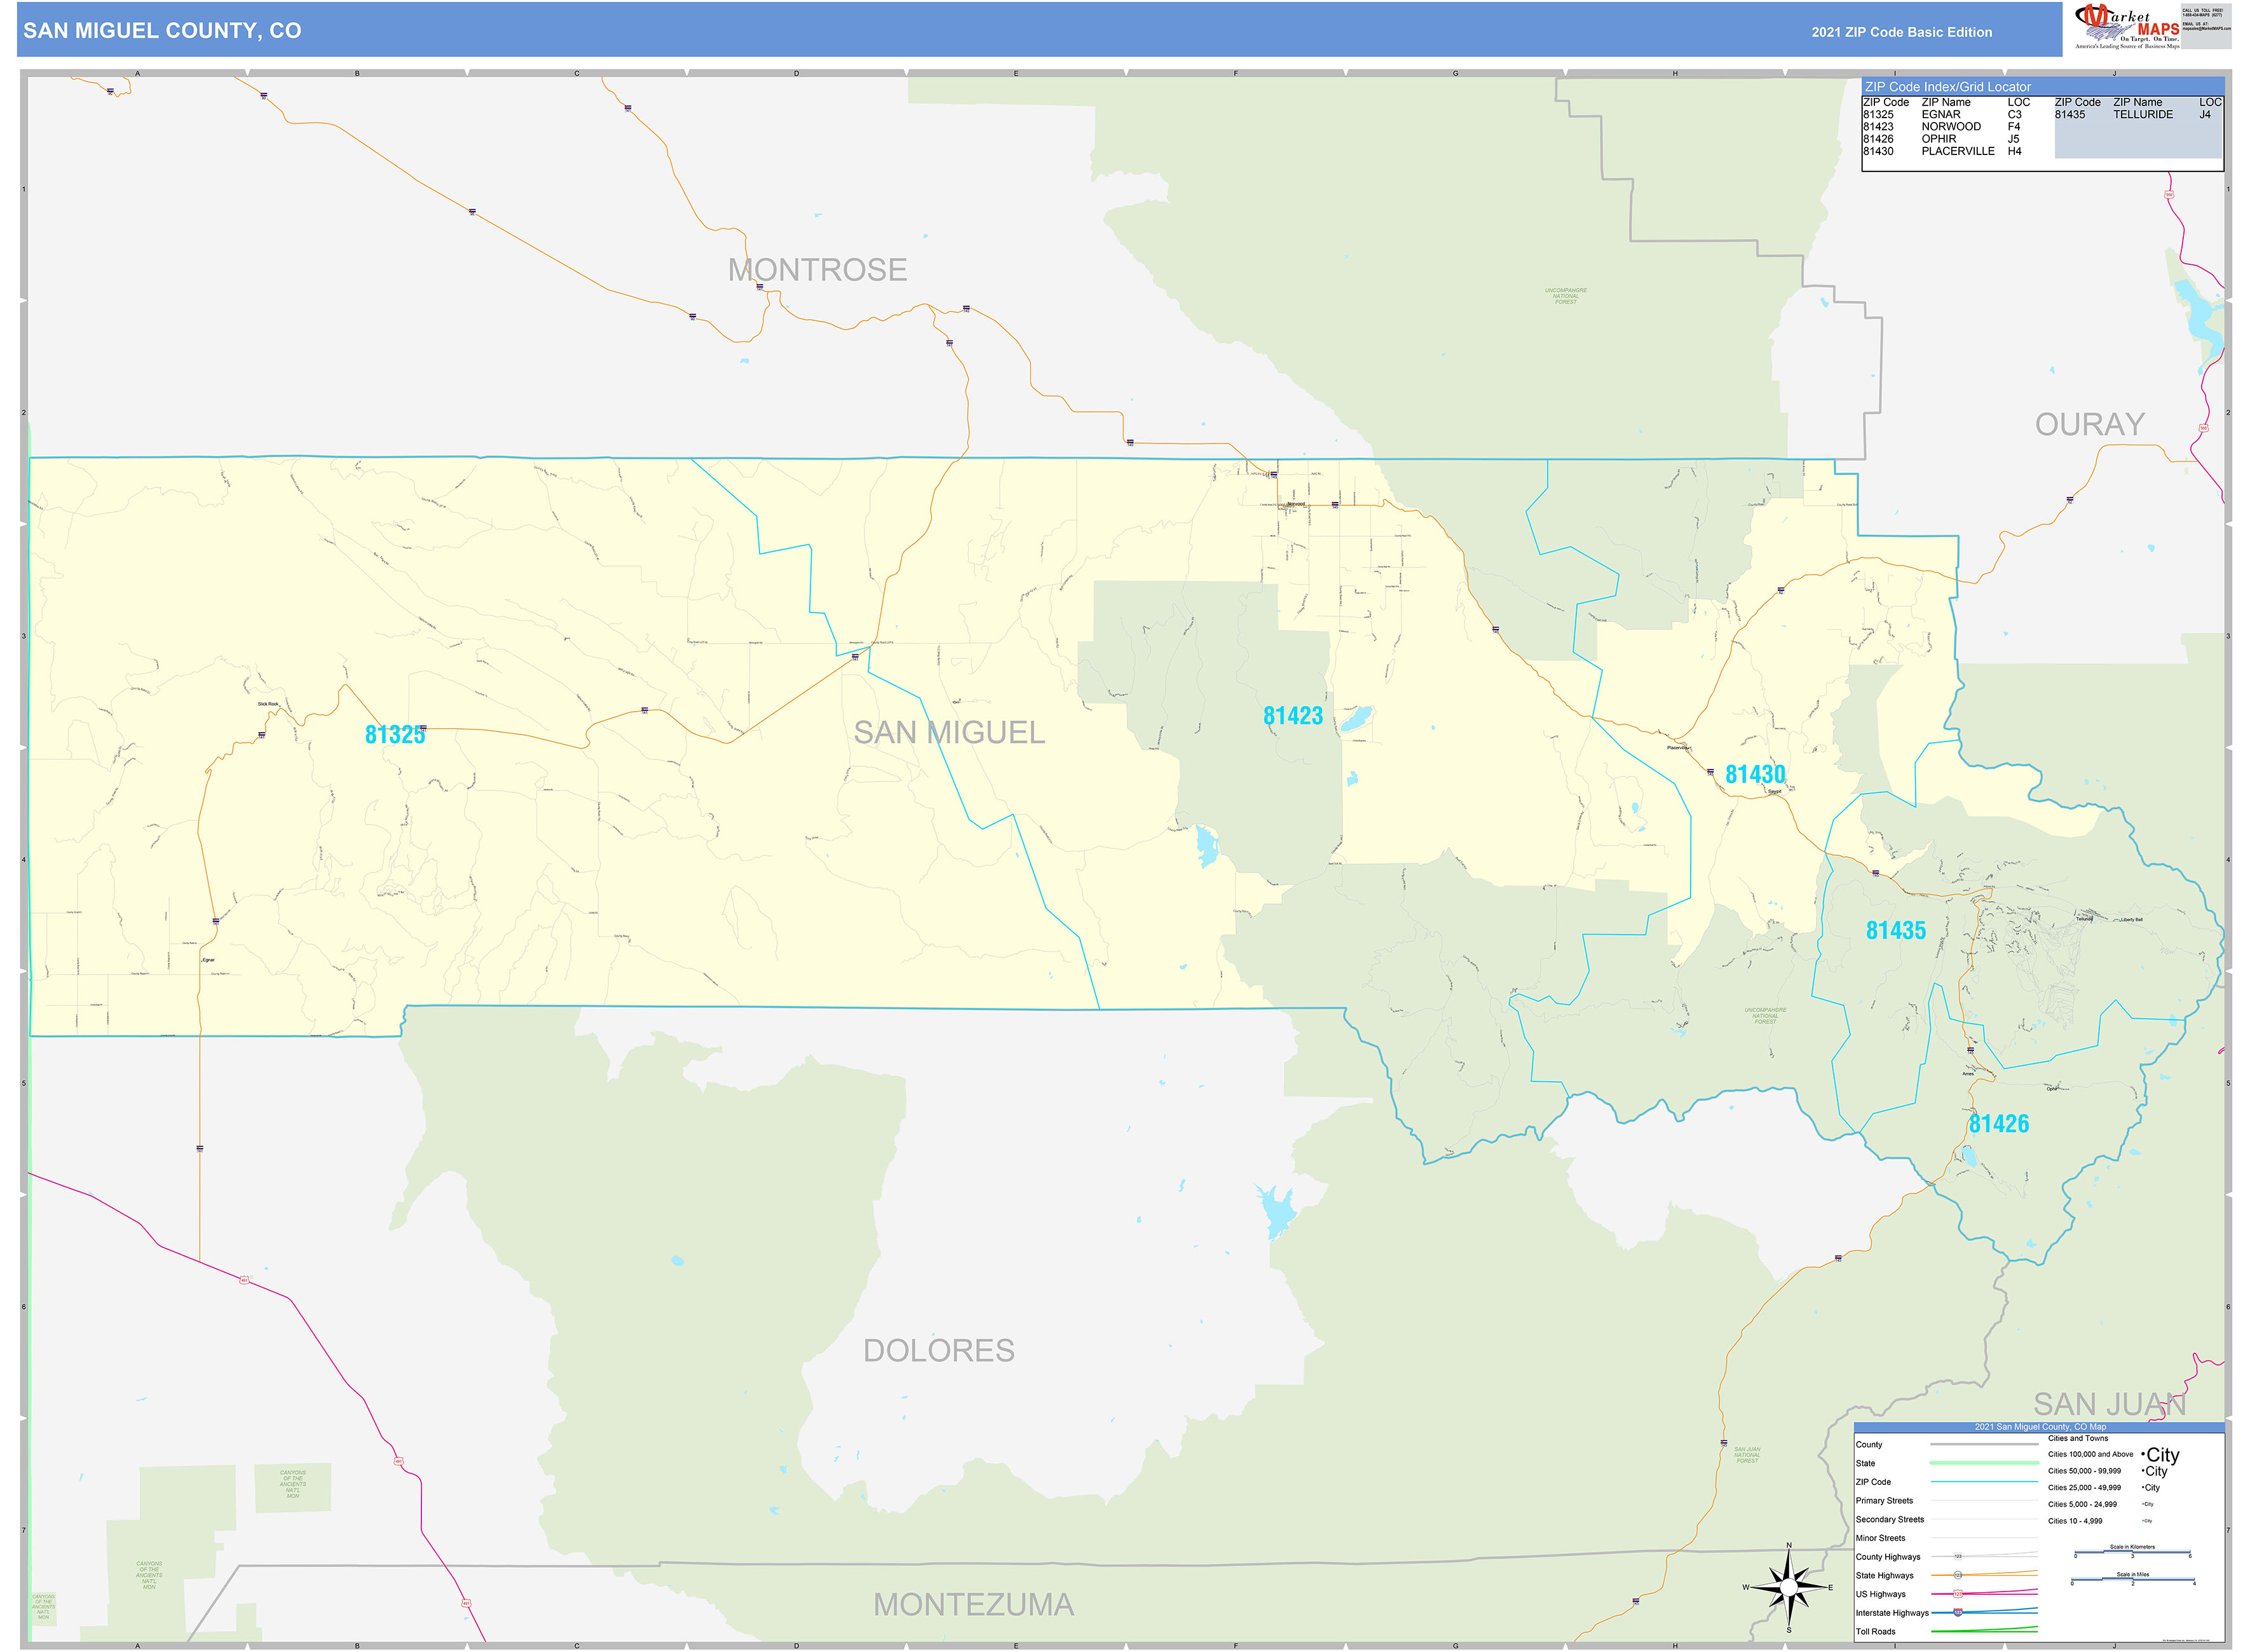
Task: Toggle the Minor Streets legend entry
Action: [x=1881, y=1538]
